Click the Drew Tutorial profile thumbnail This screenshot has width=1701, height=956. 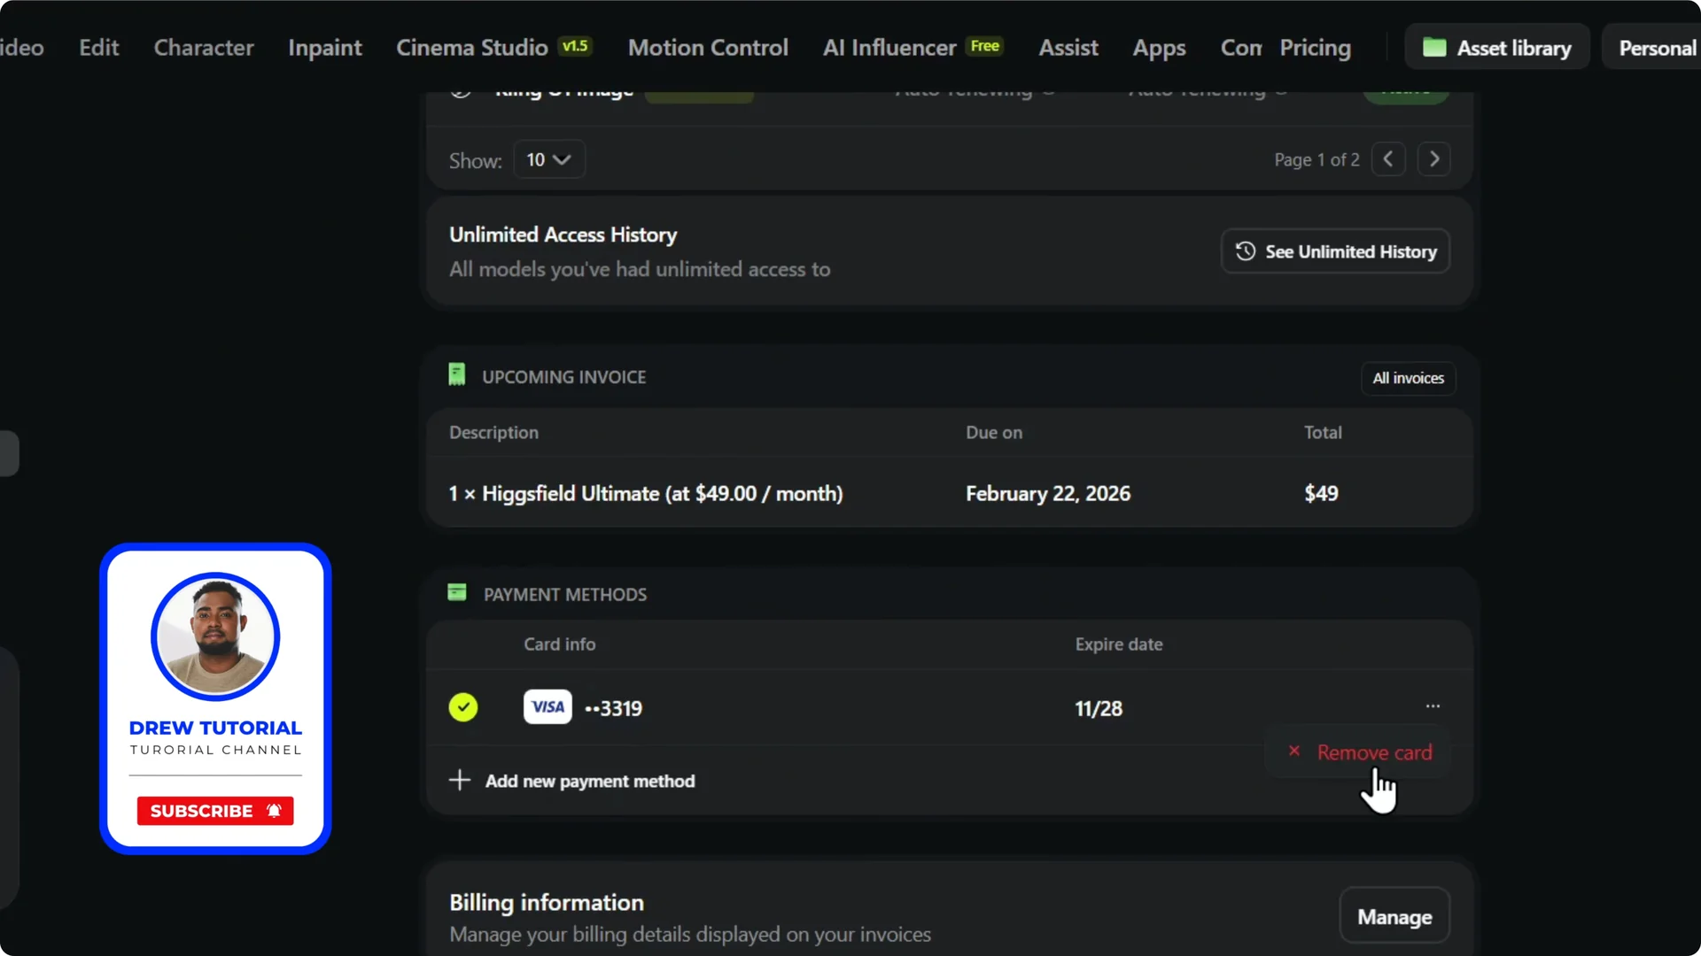[x=214, y=636]
